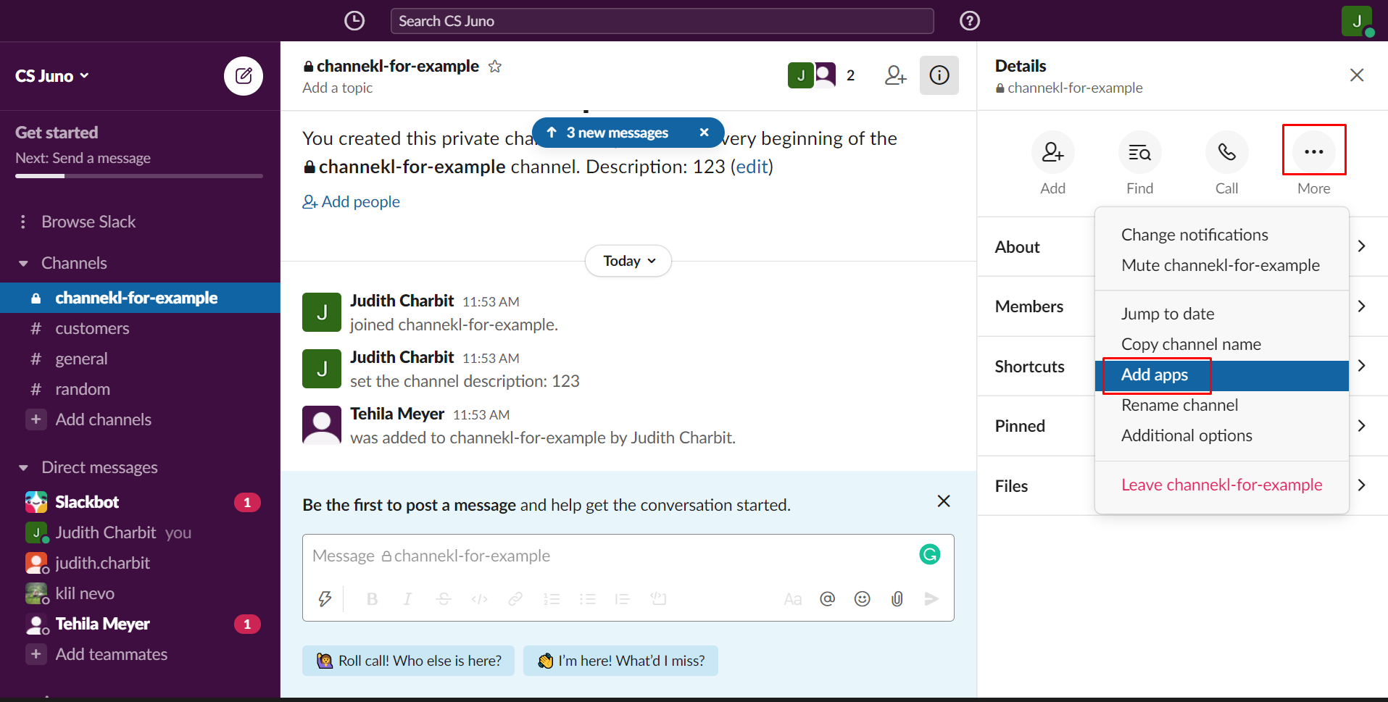This screenshot has height=702, width=1388.
Task: Jump to 3 new messages
Action: click(617, 133)
